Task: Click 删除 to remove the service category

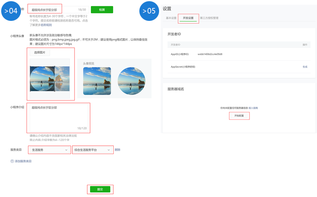Action: tap(117, 150)
